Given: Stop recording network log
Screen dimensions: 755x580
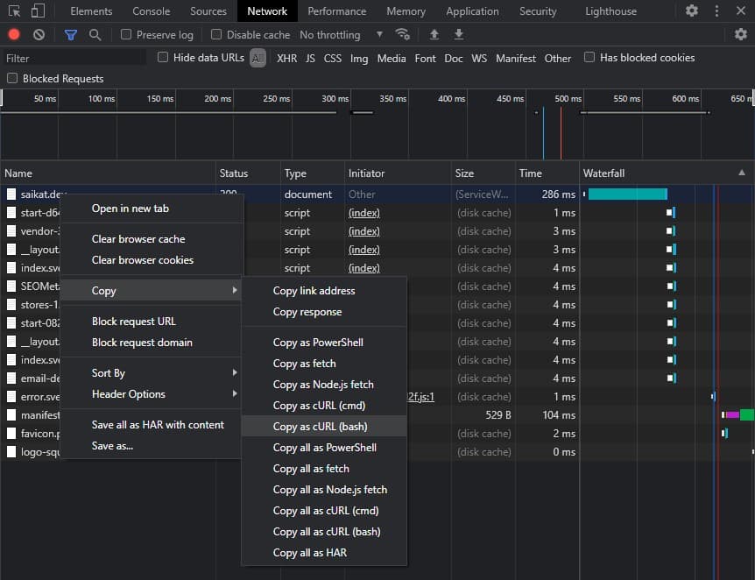Looking at the screenshot, I should pyautogui.click(x=14, y=35).
